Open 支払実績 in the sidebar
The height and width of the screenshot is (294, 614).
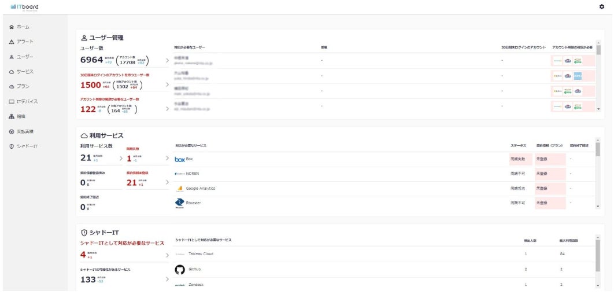point(21,131)
